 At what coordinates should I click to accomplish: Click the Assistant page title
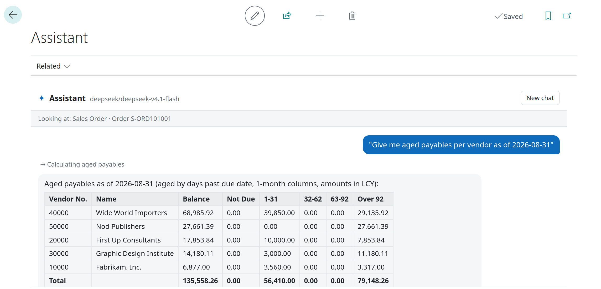pos(59,38)
